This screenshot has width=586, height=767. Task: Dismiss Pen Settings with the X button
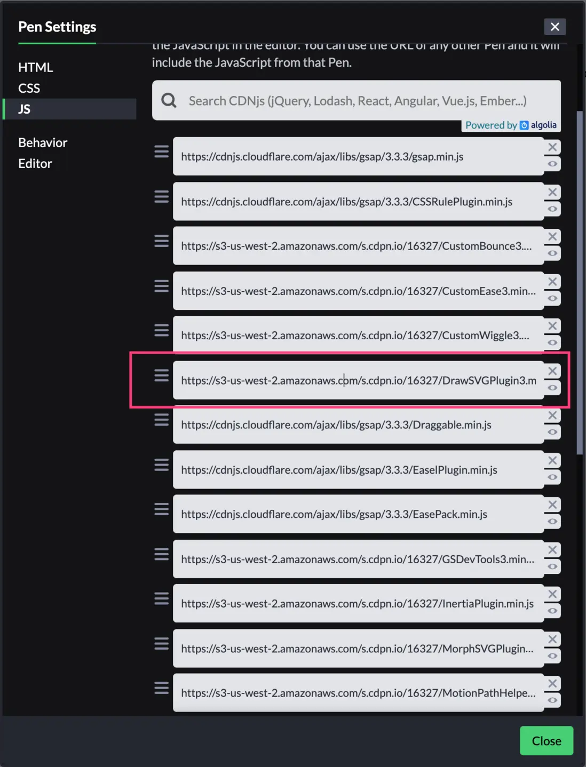555,27
